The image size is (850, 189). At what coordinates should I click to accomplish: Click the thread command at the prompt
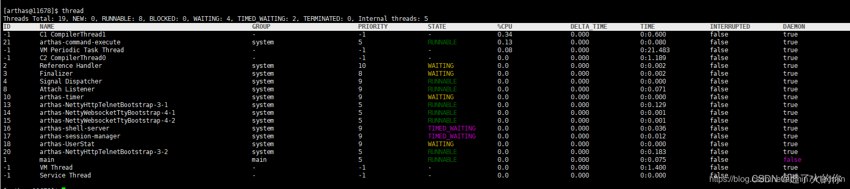point(73,11)
